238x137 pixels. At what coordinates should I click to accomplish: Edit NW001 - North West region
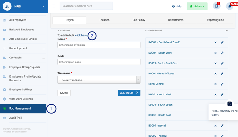click(222, 94)
